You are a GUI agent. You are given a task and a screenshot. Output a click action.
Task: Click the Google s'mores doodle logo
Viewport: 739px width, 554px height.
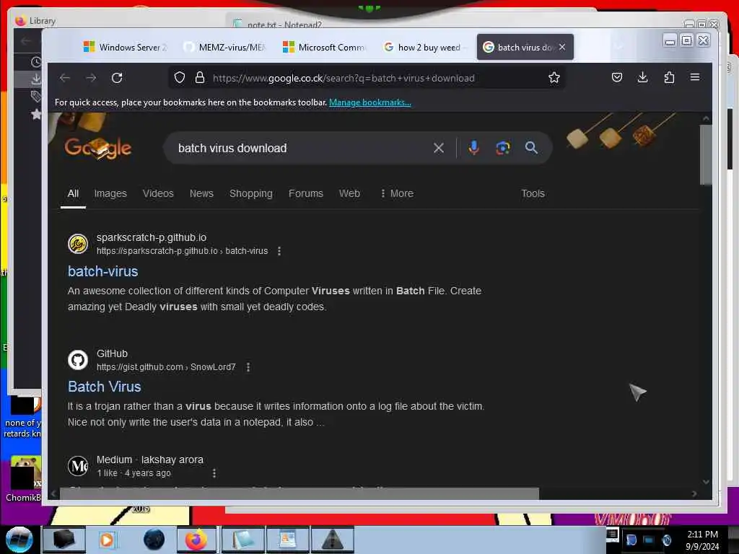point(98,147)
